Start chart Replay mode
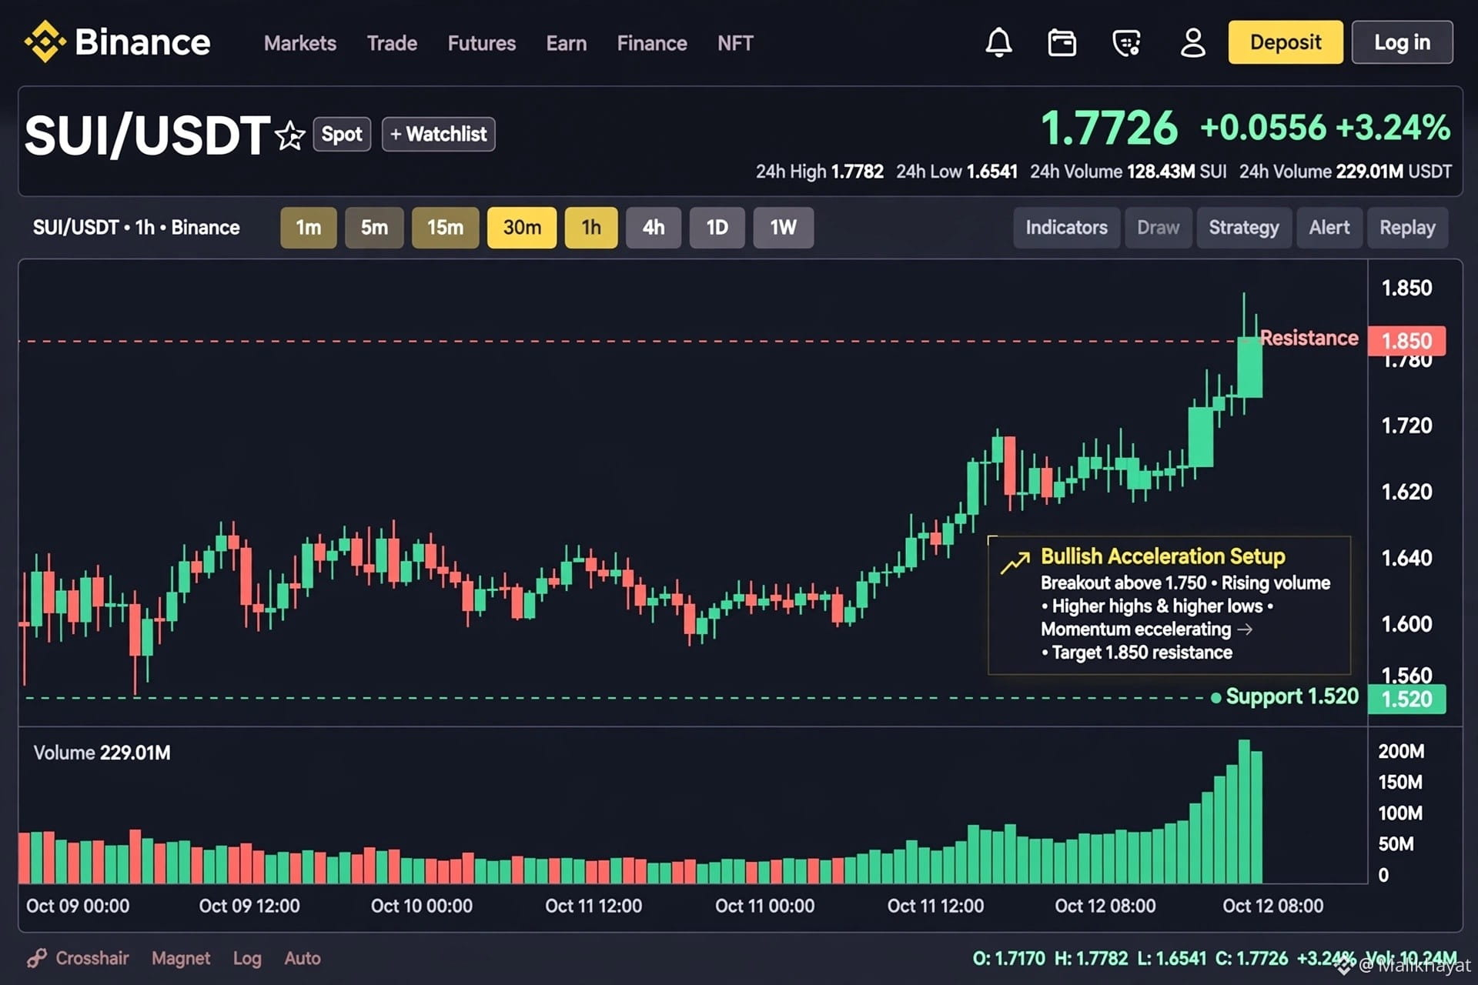Screen dimensions: 1478x985 tap(1407, 228)
